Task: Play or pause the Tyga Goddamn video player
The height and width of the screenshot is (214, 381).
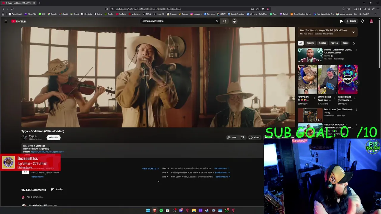Action: 158,77
